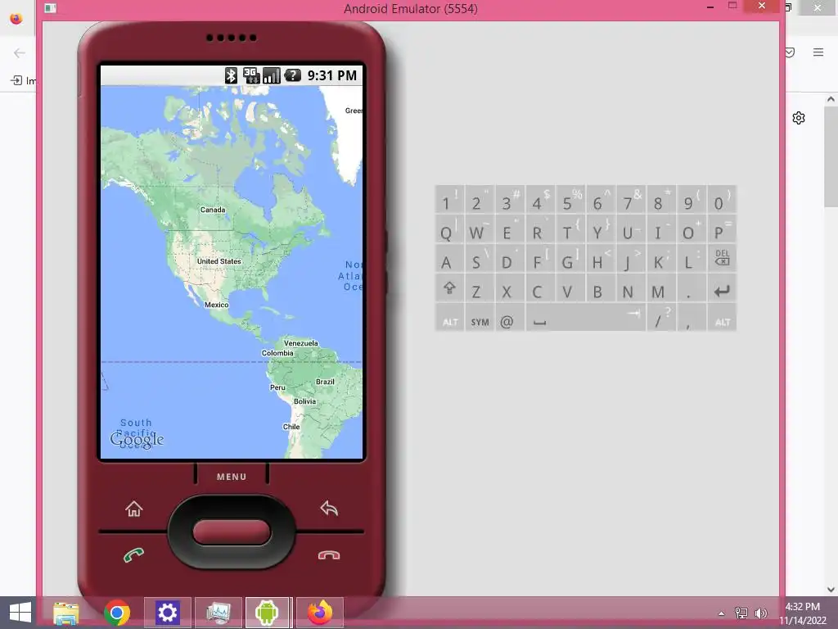Click the D-pad center select button
Screen dimensions: 838x629
tap(232, 532)
